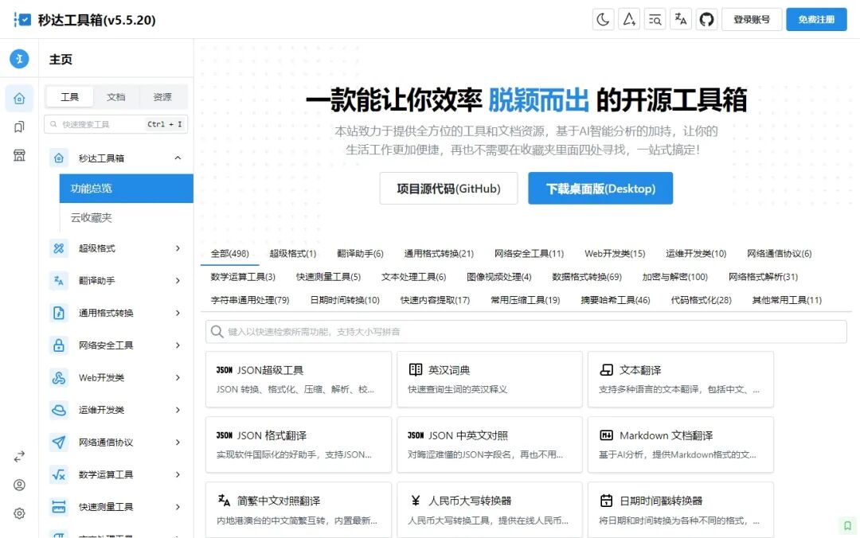Screen dimensions: 860x538
Task: Select the 加密与解密(100) category tab
Action: point(675,277)
